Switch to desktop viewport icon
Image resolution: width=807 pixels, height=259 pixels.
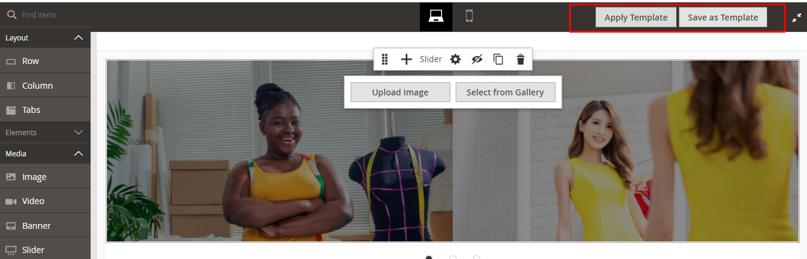click(x=436, y=16)
